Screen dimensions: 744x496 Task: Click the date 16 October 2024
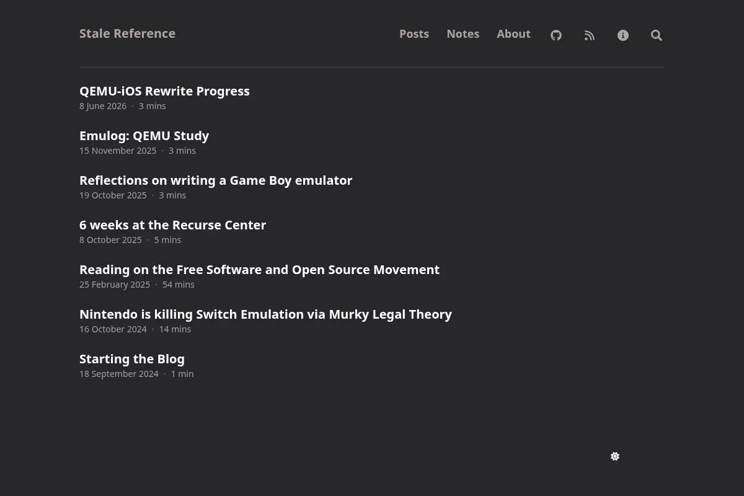pyautogui.click(x=113, y=329)
